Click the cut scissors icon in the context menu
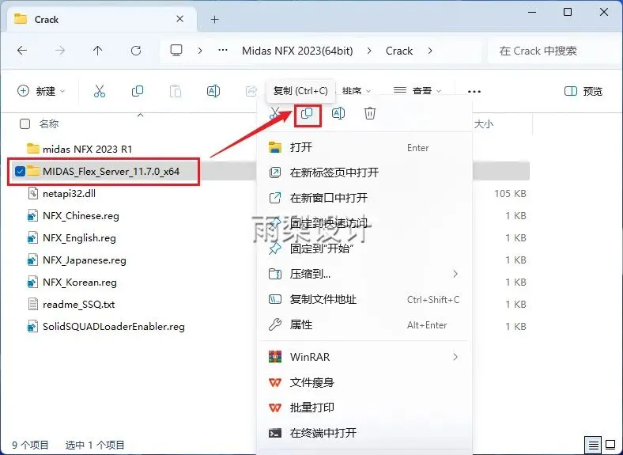623x455 pixels. [274, 113]
